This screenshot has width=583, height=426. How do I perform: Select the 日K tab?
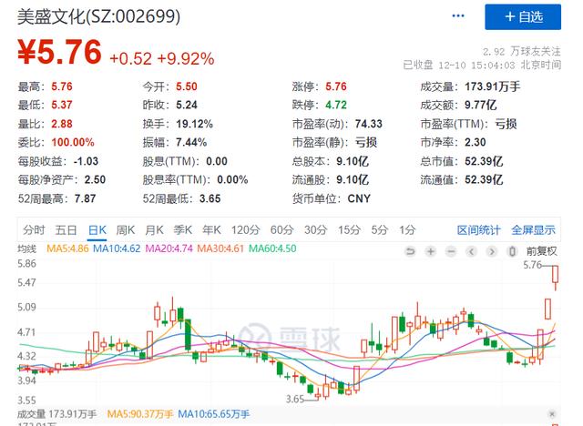pos(97,230)
